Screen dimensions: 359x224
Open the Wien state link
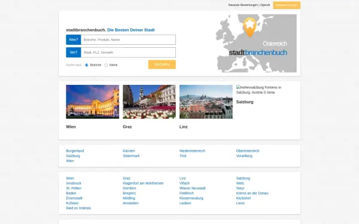coord(70,161)
